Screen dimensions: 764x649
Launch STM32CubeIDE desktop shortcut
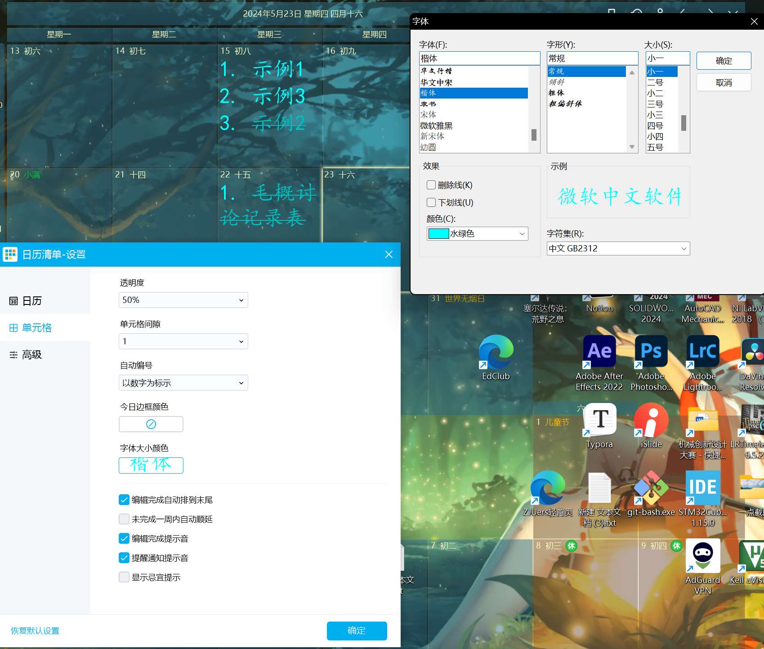point(702,488)
